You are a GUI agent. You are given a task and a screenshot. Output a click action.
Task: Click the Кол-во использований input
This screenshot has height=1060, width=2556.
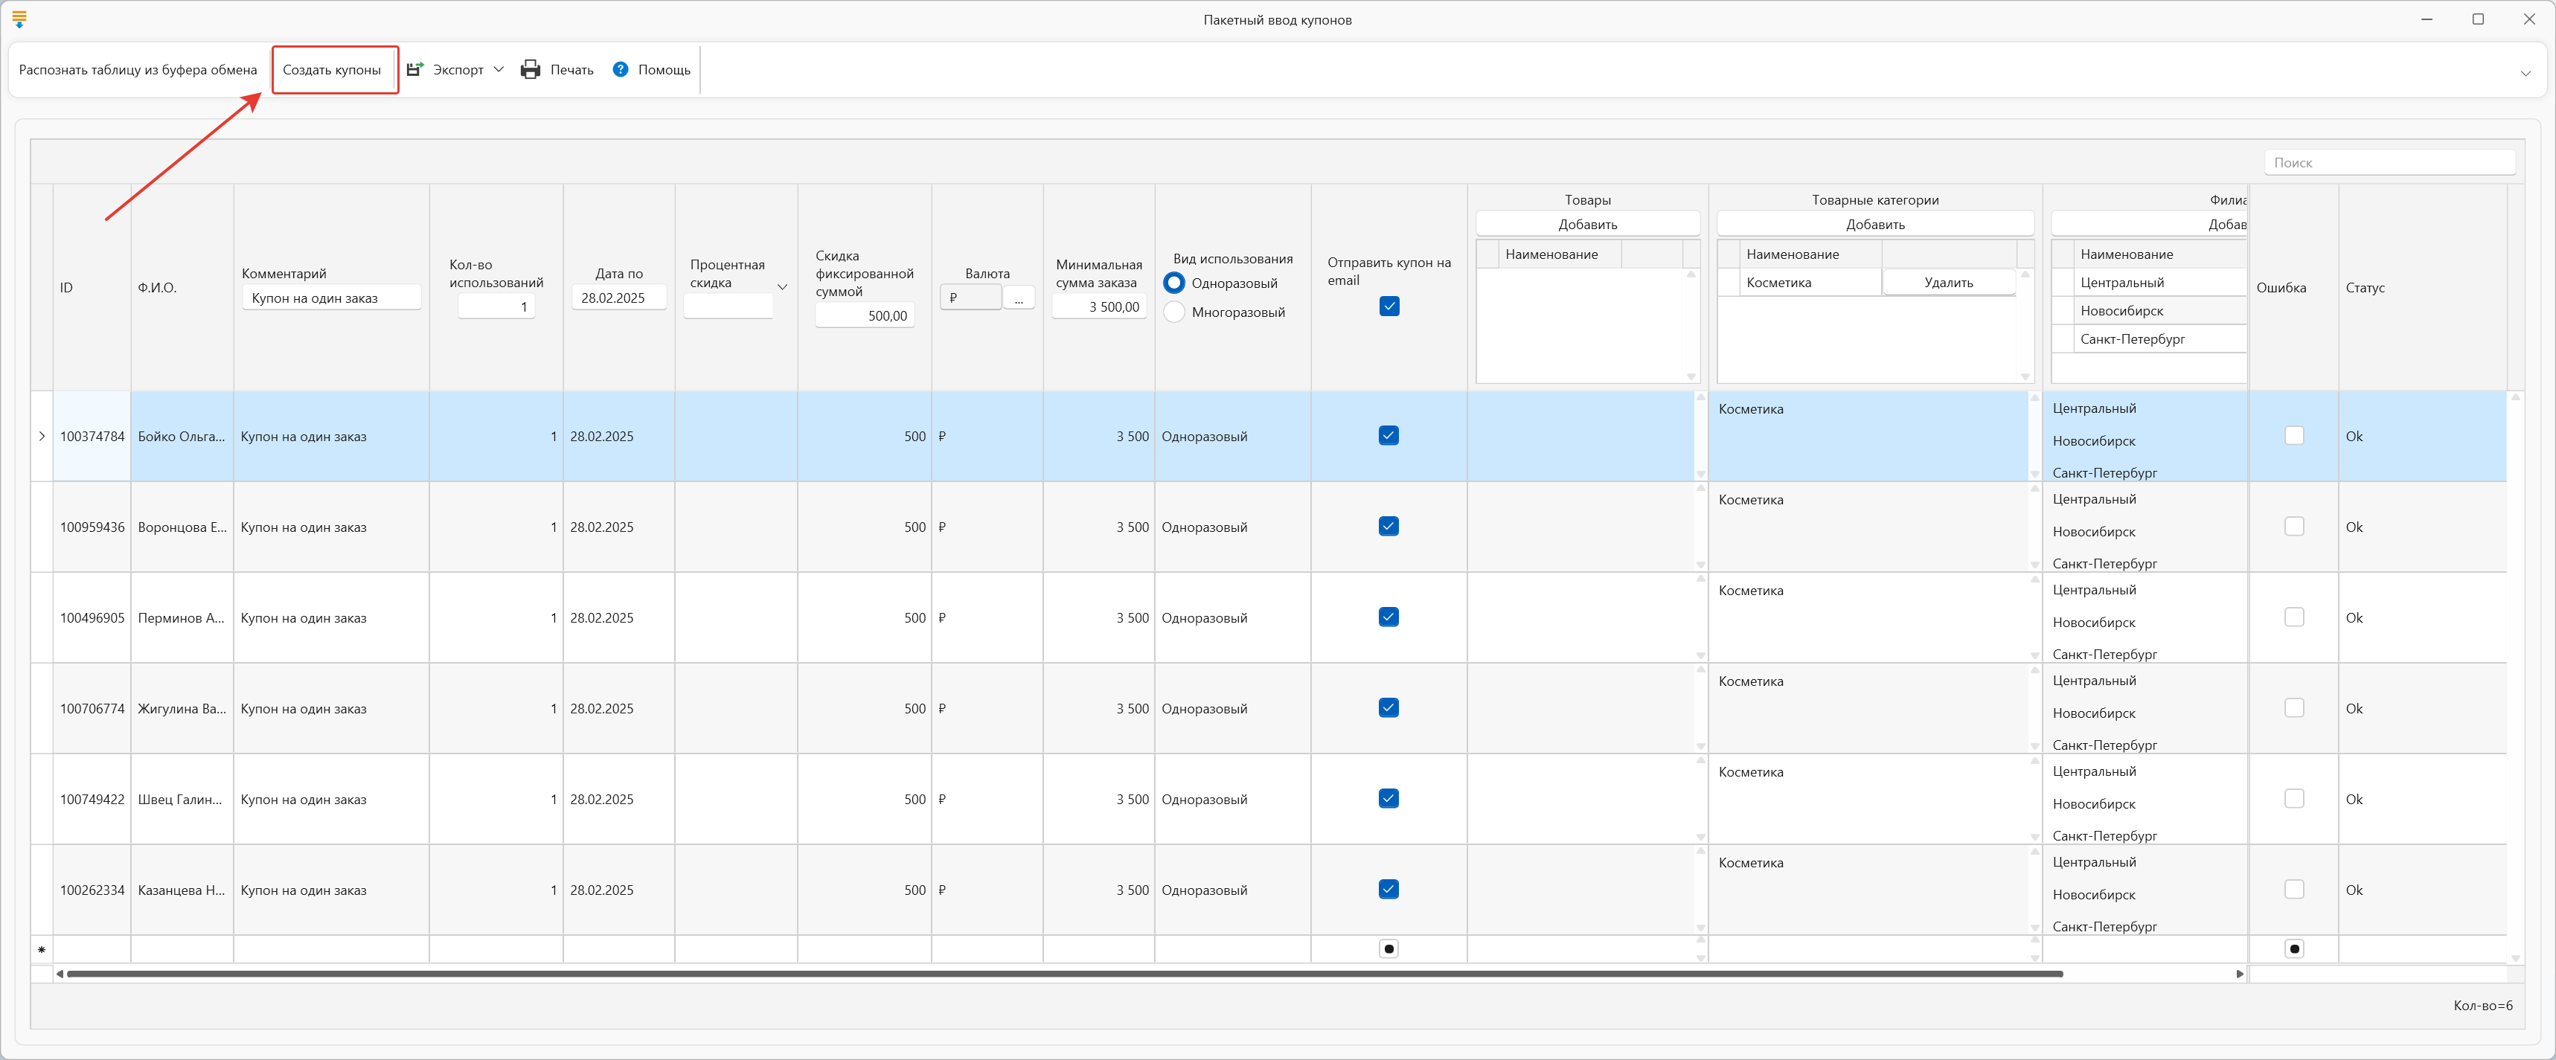496,306
